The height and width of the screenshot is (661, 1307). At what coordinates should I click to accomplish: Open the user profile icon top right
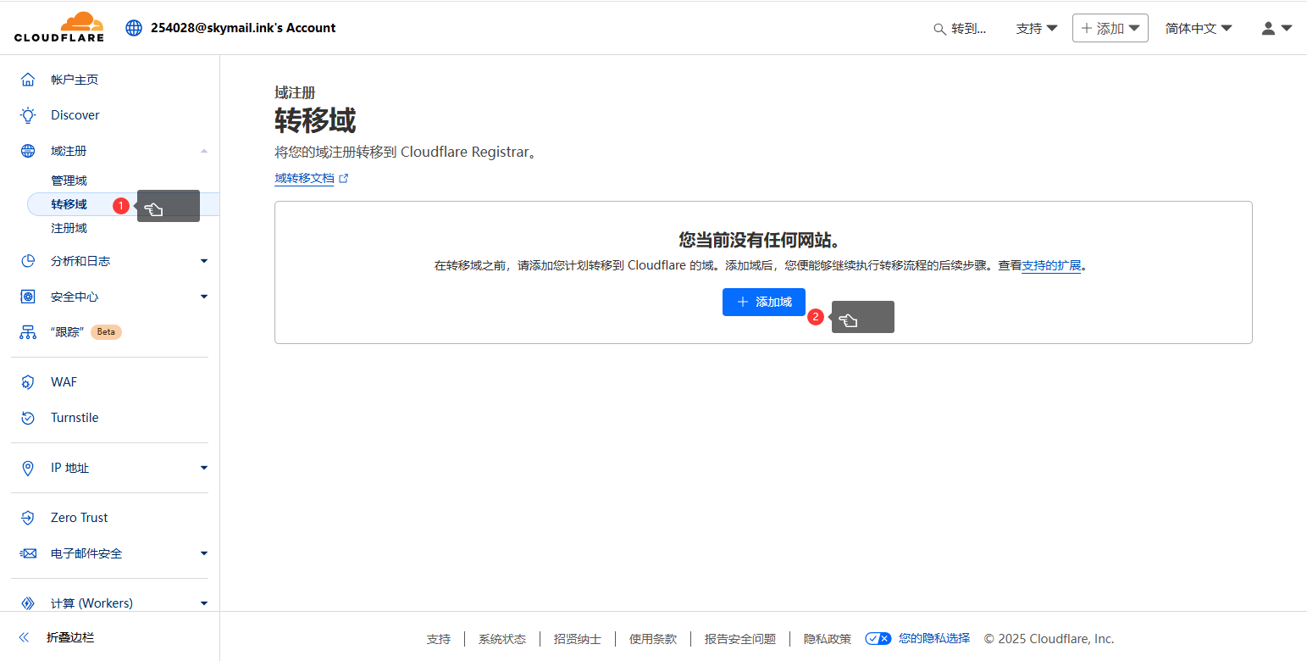coord(1270,28)
